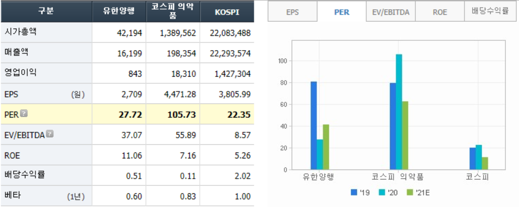Click the tall '20 bar for 코스피 의약품
The image size is (519, 207).
(399, 112)
